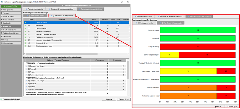
Task: Click the green indicator beside code CT
Action: click(25, 29)
